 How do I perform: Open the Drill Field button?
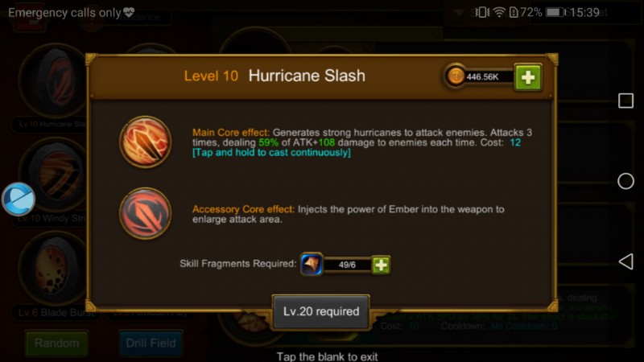click(x=151, y=343)
